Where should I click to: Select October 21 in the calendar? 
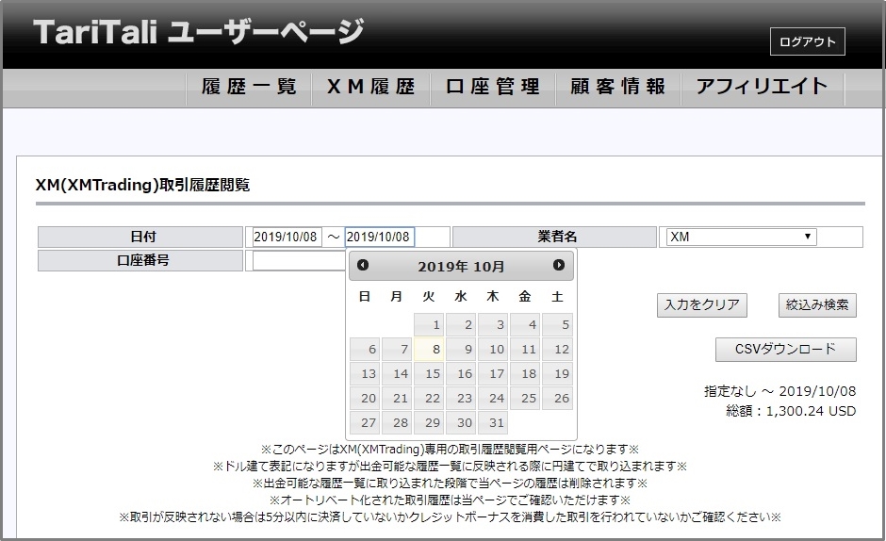tap(397, 399)
